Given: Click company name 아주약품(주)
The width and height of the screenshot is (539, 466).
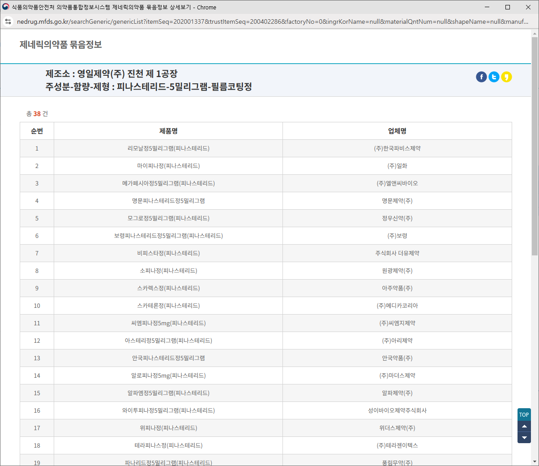Looking at the screenshot, I should [397, 288].
